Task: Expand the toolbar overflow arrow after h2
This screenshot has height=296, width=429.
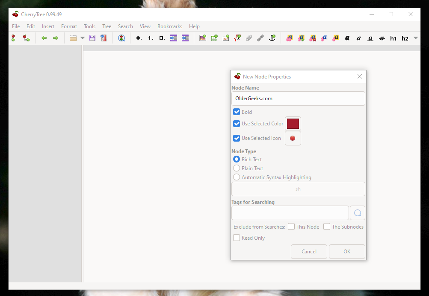Action: click(415, 38)
